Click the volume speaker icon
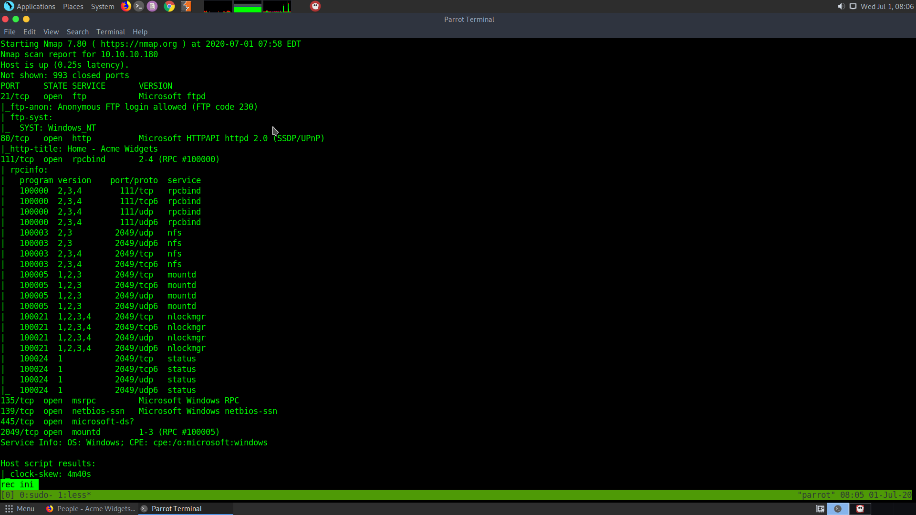The width and height of the screenshot is (916, 515). pos(841,6)
